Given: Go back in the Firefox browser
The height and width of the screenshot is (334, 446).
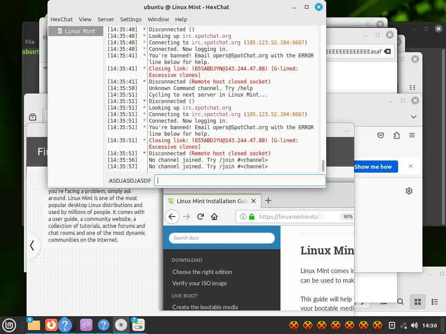Looking at the screenshot, I should point(172,217).
